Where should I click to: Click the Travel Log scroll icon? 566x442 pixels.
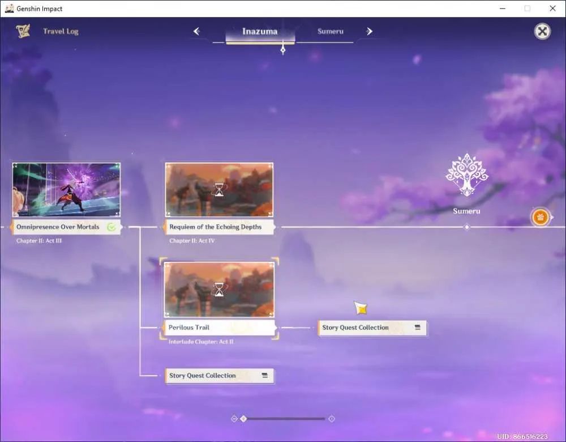(x=23, y=31)
